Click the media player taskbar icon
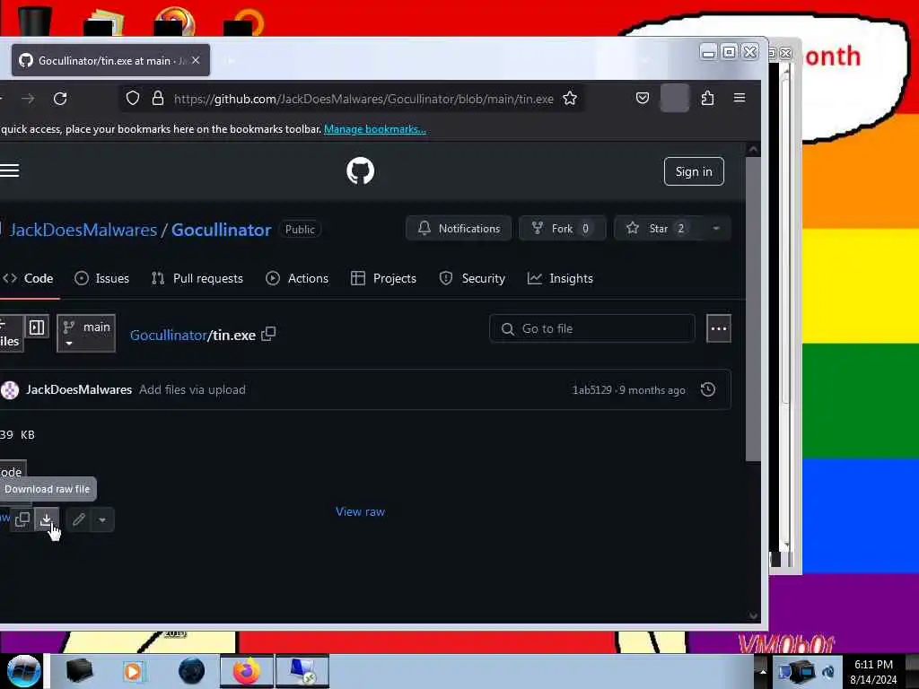Viewport: 919px width, 689px height. coord(133,671)
